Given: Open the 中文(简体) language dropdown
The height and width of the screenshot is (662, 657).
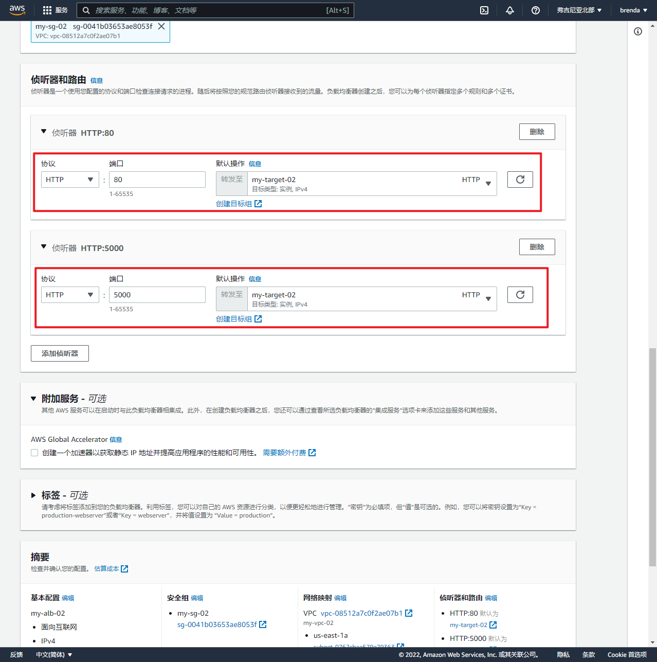Looking at the screenshot, I should coord(54,655).
